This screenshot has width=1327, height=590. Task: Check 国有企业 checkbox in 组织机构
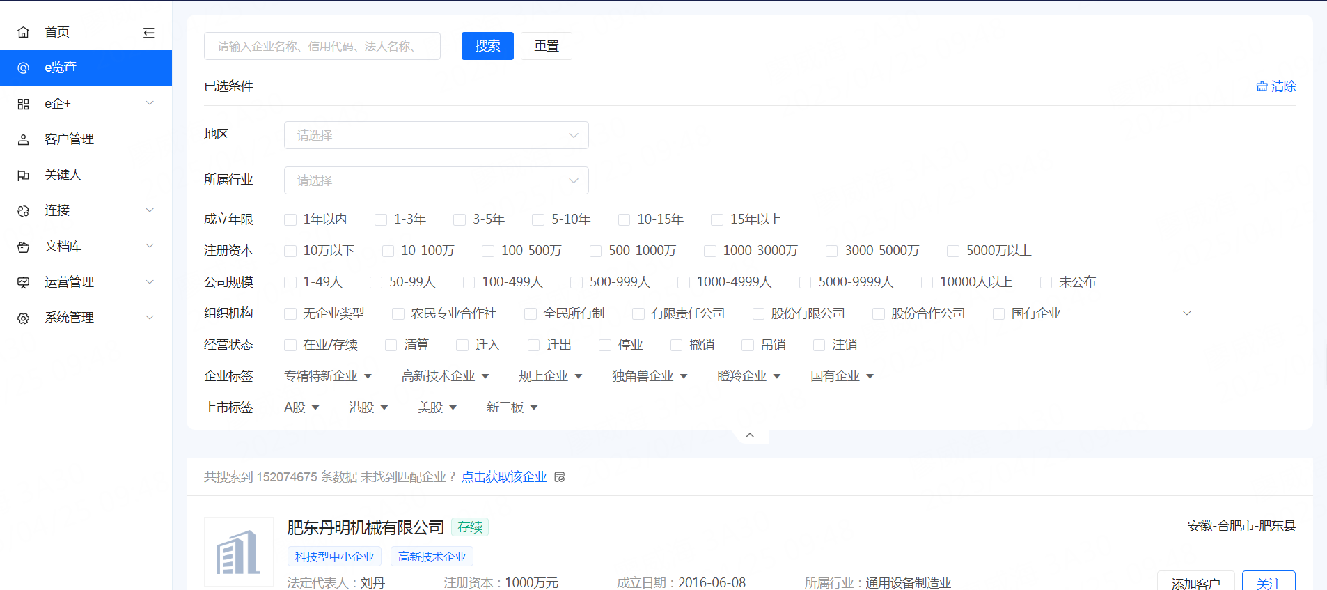(x=998, y=313)
